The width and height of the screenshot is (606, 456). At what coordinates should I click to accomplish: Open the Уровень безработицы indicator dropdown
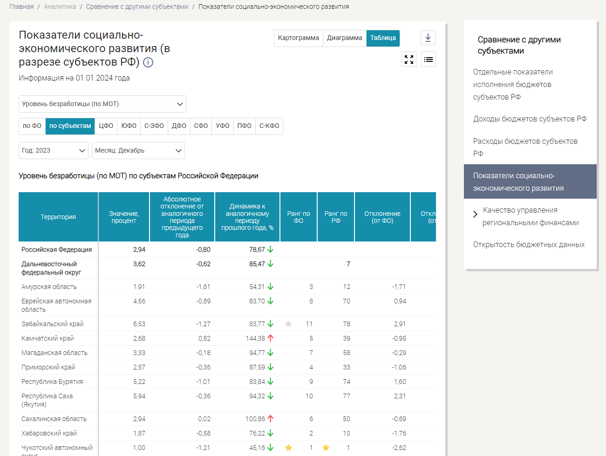tap(102, 104)
